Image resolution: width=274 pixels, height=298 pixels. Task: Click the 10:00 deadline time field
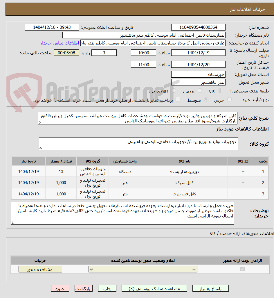(x=143, y=53)
